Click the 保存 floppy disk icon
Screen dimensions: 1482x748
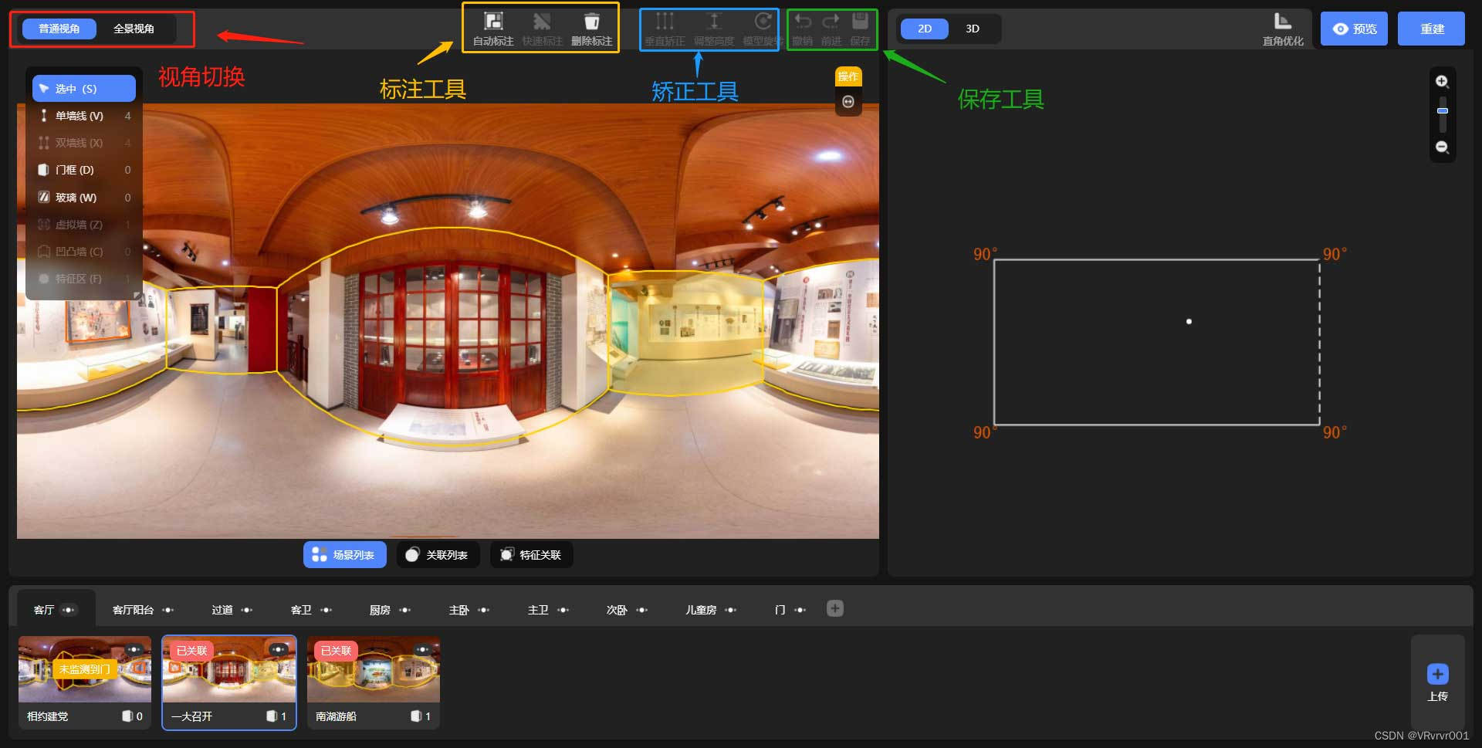(860, 22)
